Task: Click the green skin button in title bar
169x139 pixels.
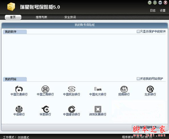Action: 150,3
